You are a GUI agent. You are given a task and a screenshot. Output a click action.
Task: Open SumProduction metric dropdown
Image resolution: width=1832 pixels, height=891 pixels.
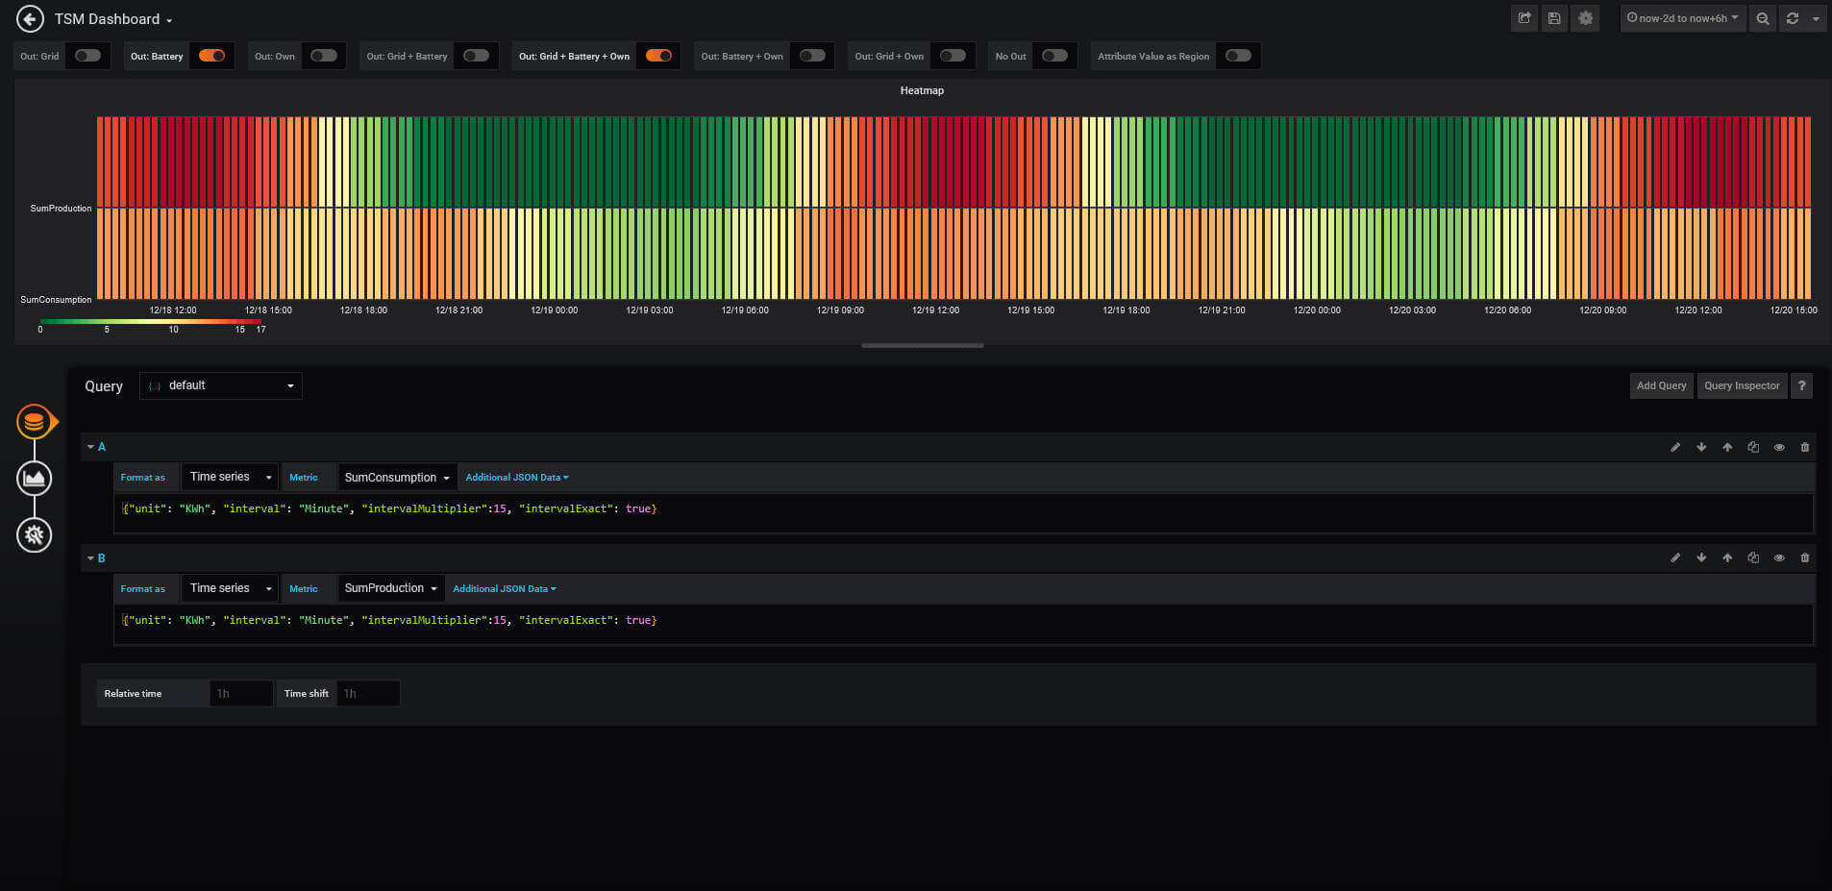[x=390, y=588]
